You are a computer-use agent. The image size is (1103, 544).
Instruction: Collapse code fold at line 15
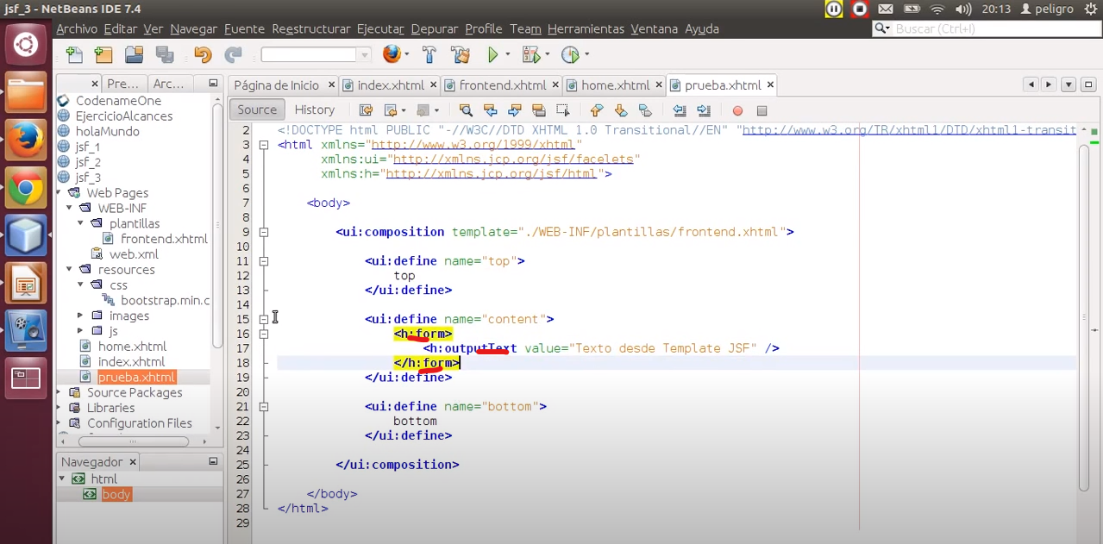(x=264, y=319)
